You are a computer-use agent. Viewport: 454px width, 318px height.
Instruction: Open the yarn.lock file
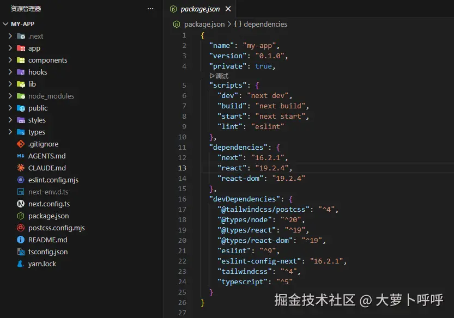click(42, 264)
